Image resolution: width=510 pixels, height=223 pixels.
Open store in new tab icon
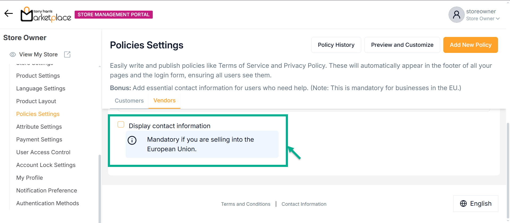point(67,54)
